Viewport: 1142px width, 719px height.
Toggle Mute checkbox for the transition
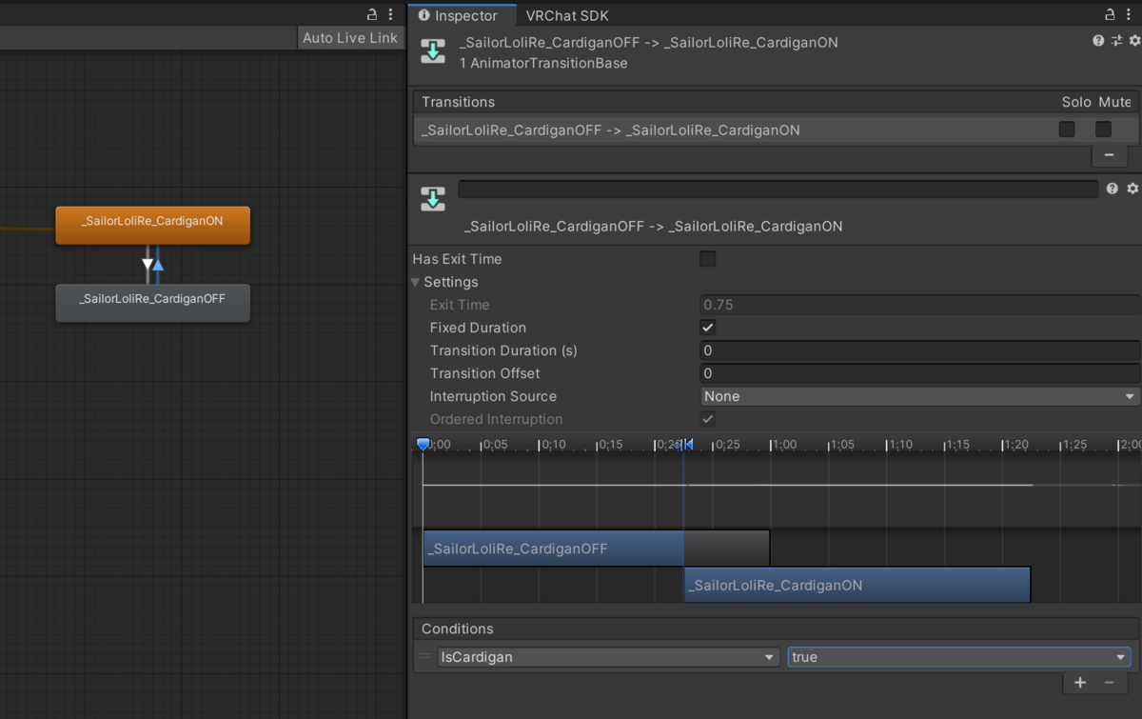coord(1103,129)
